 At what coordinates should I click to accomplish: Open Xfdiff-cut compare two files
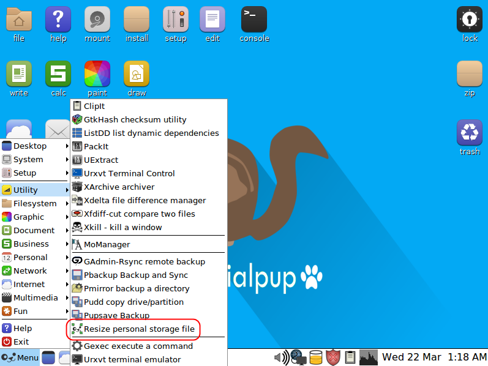coord(149,214)
